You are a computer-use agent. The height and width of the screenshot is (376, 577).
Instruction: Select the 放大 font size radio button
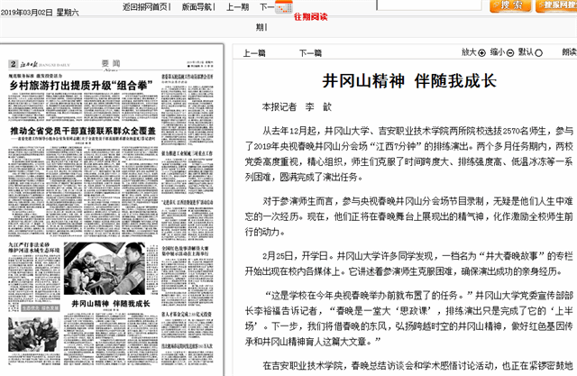click(480, 52)
